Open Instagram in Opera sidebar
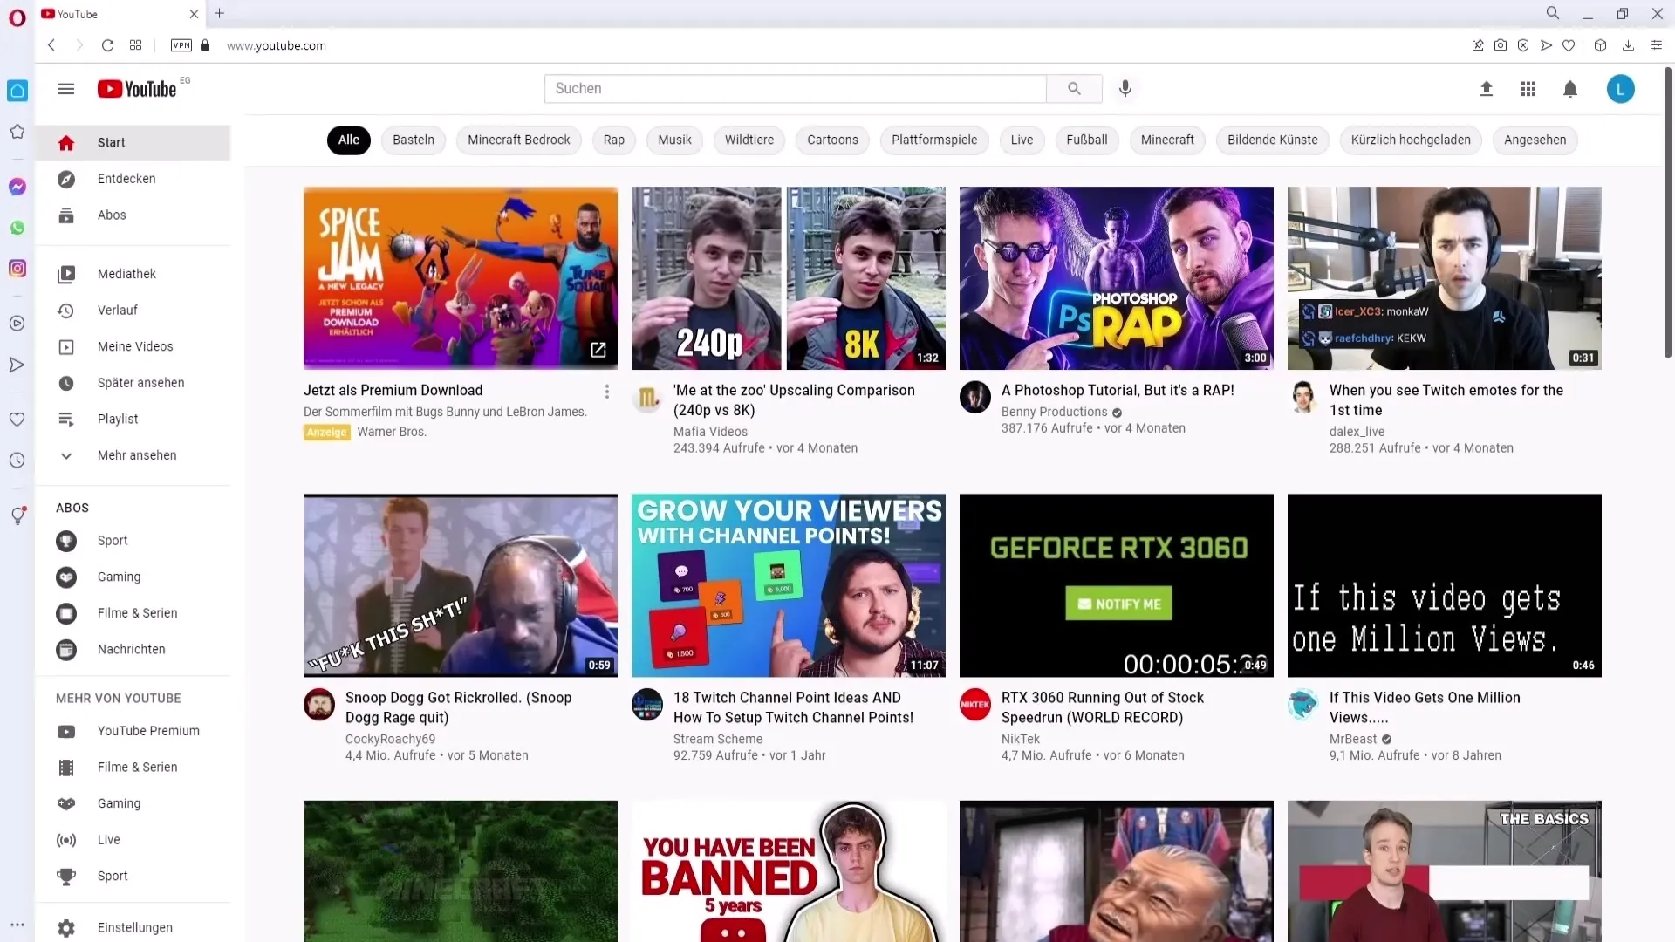Viewport: 1675px width, 942px height. [x=17, y=269]
